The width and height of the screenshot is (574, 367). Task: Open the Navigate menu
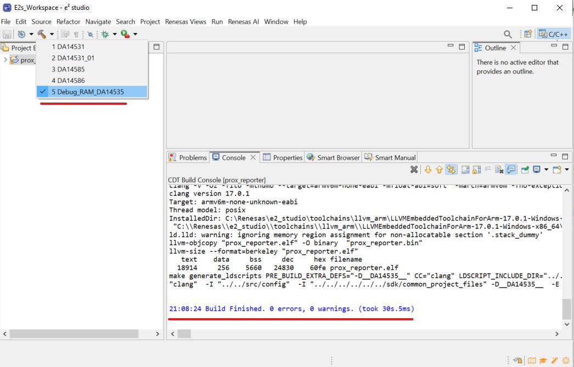click(x=98, y=21)
